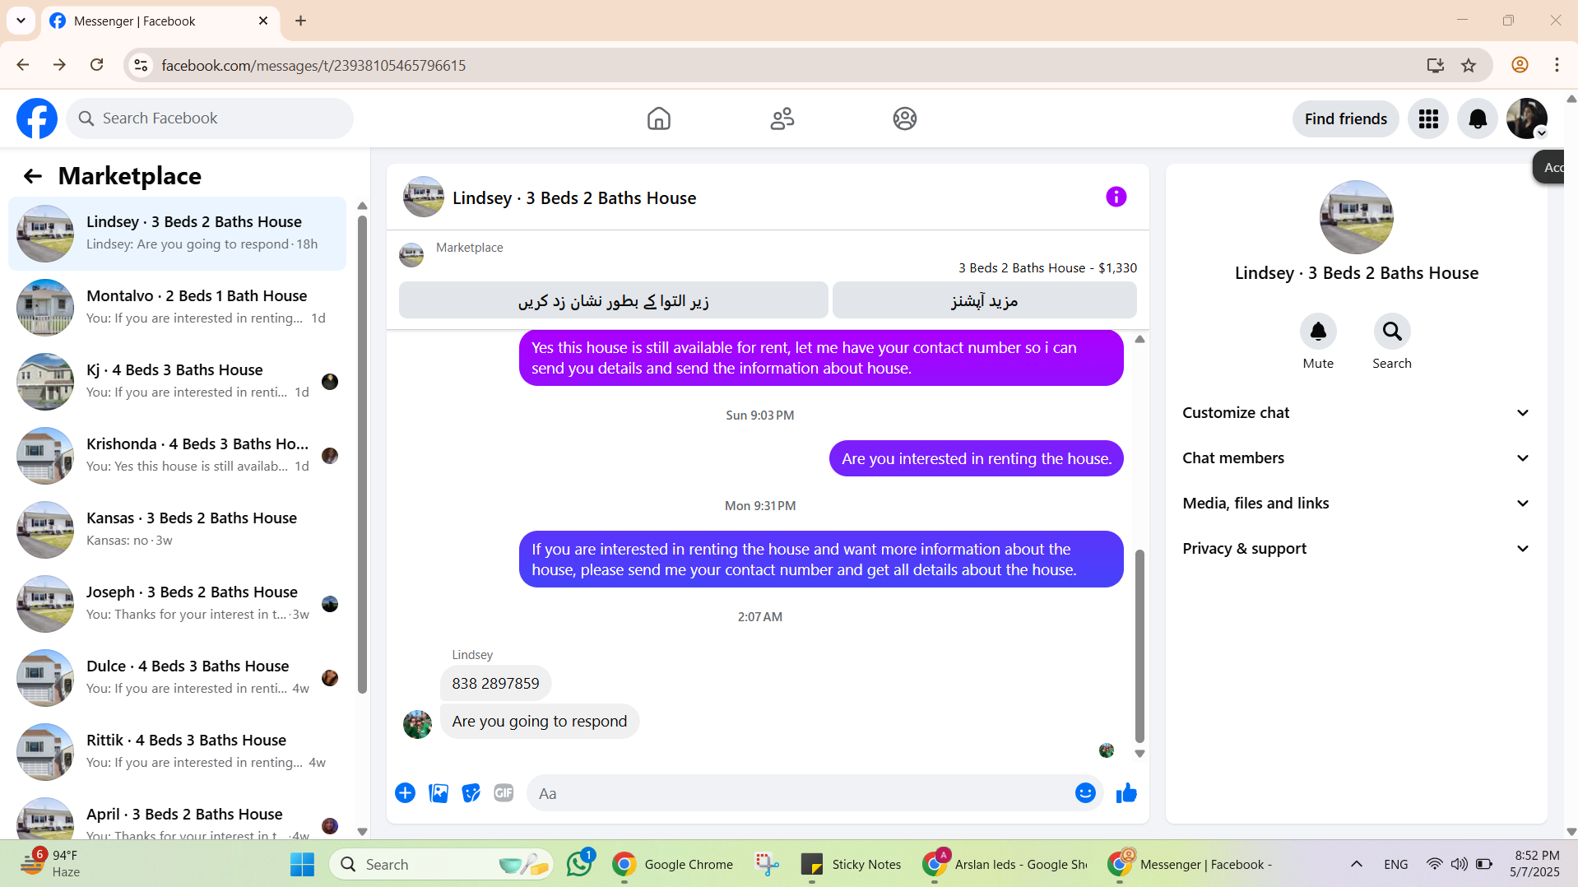This screenshot has height=887, width=1578.
Task: Open Sticky Notes from taskbar
Action: click(x=851, y=864)
